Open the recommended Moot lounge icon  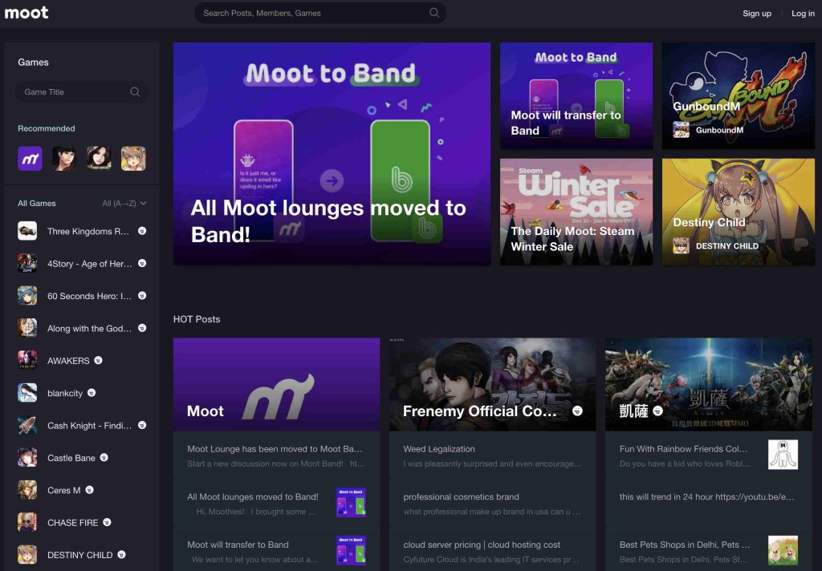point(30,158)
